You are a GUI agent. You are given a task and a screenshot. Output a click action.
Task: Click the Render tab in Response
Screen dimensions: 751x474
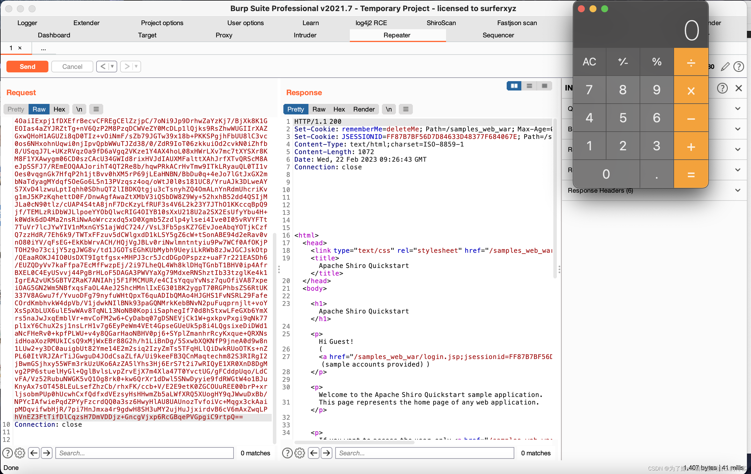363,109
